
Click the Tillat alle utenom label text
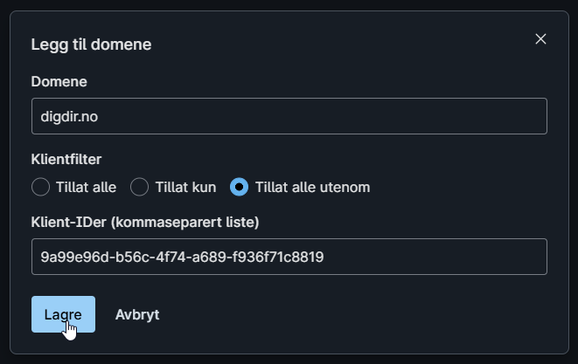[313, 187]
